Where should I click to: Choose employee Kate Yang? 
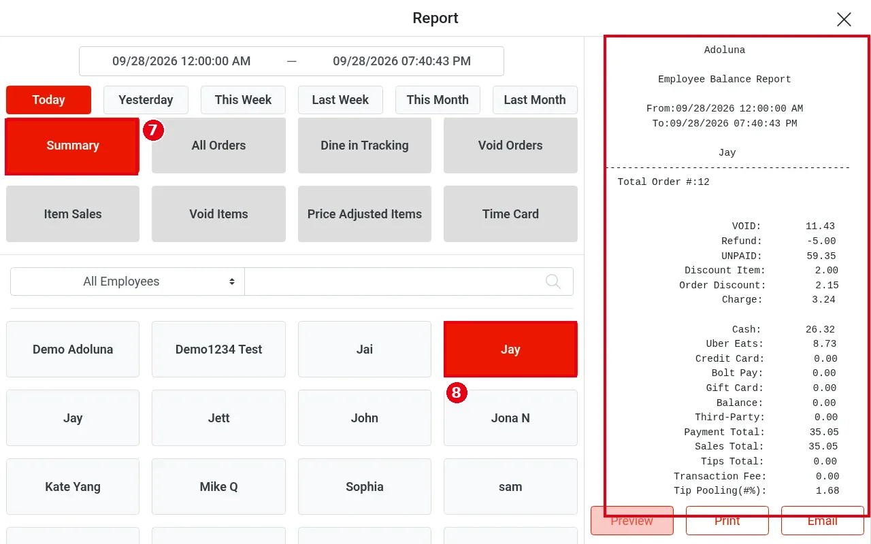[73, 487]
